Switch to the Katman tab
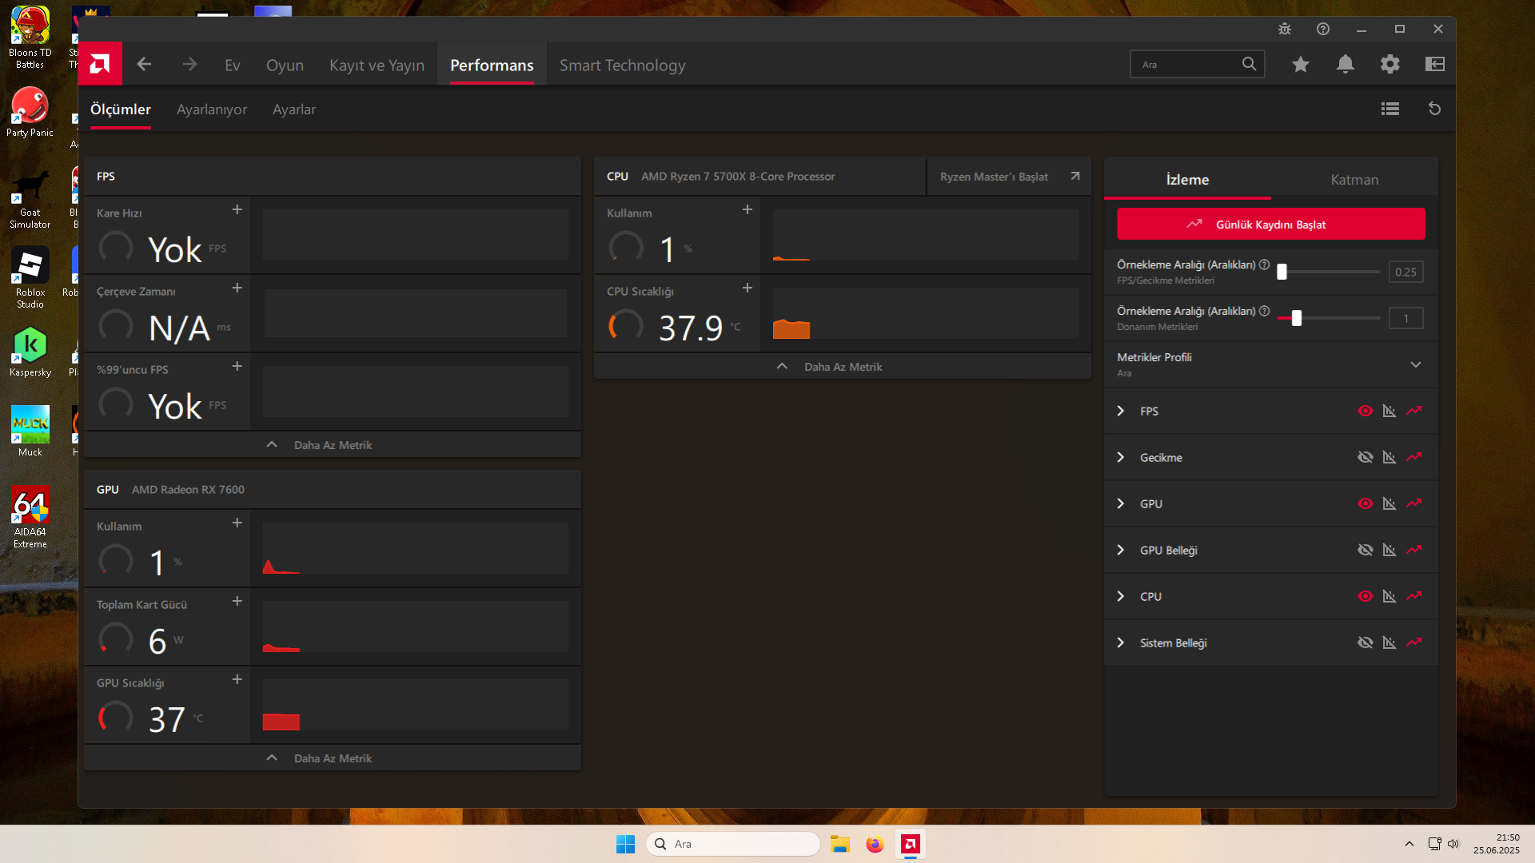The image size is (1535, 863). (x=1354, y=180)
